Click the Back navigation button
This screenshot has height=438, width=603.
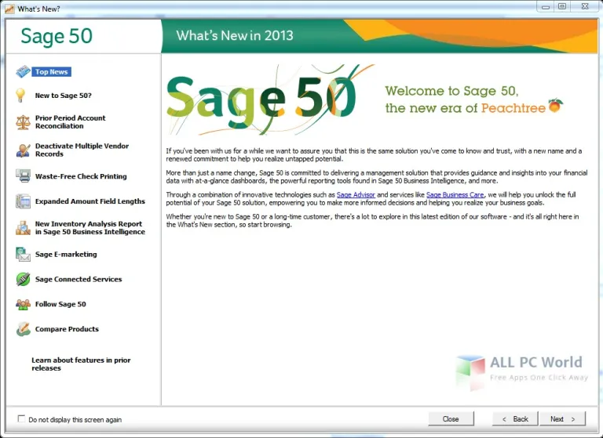click(x=515, y=419)
